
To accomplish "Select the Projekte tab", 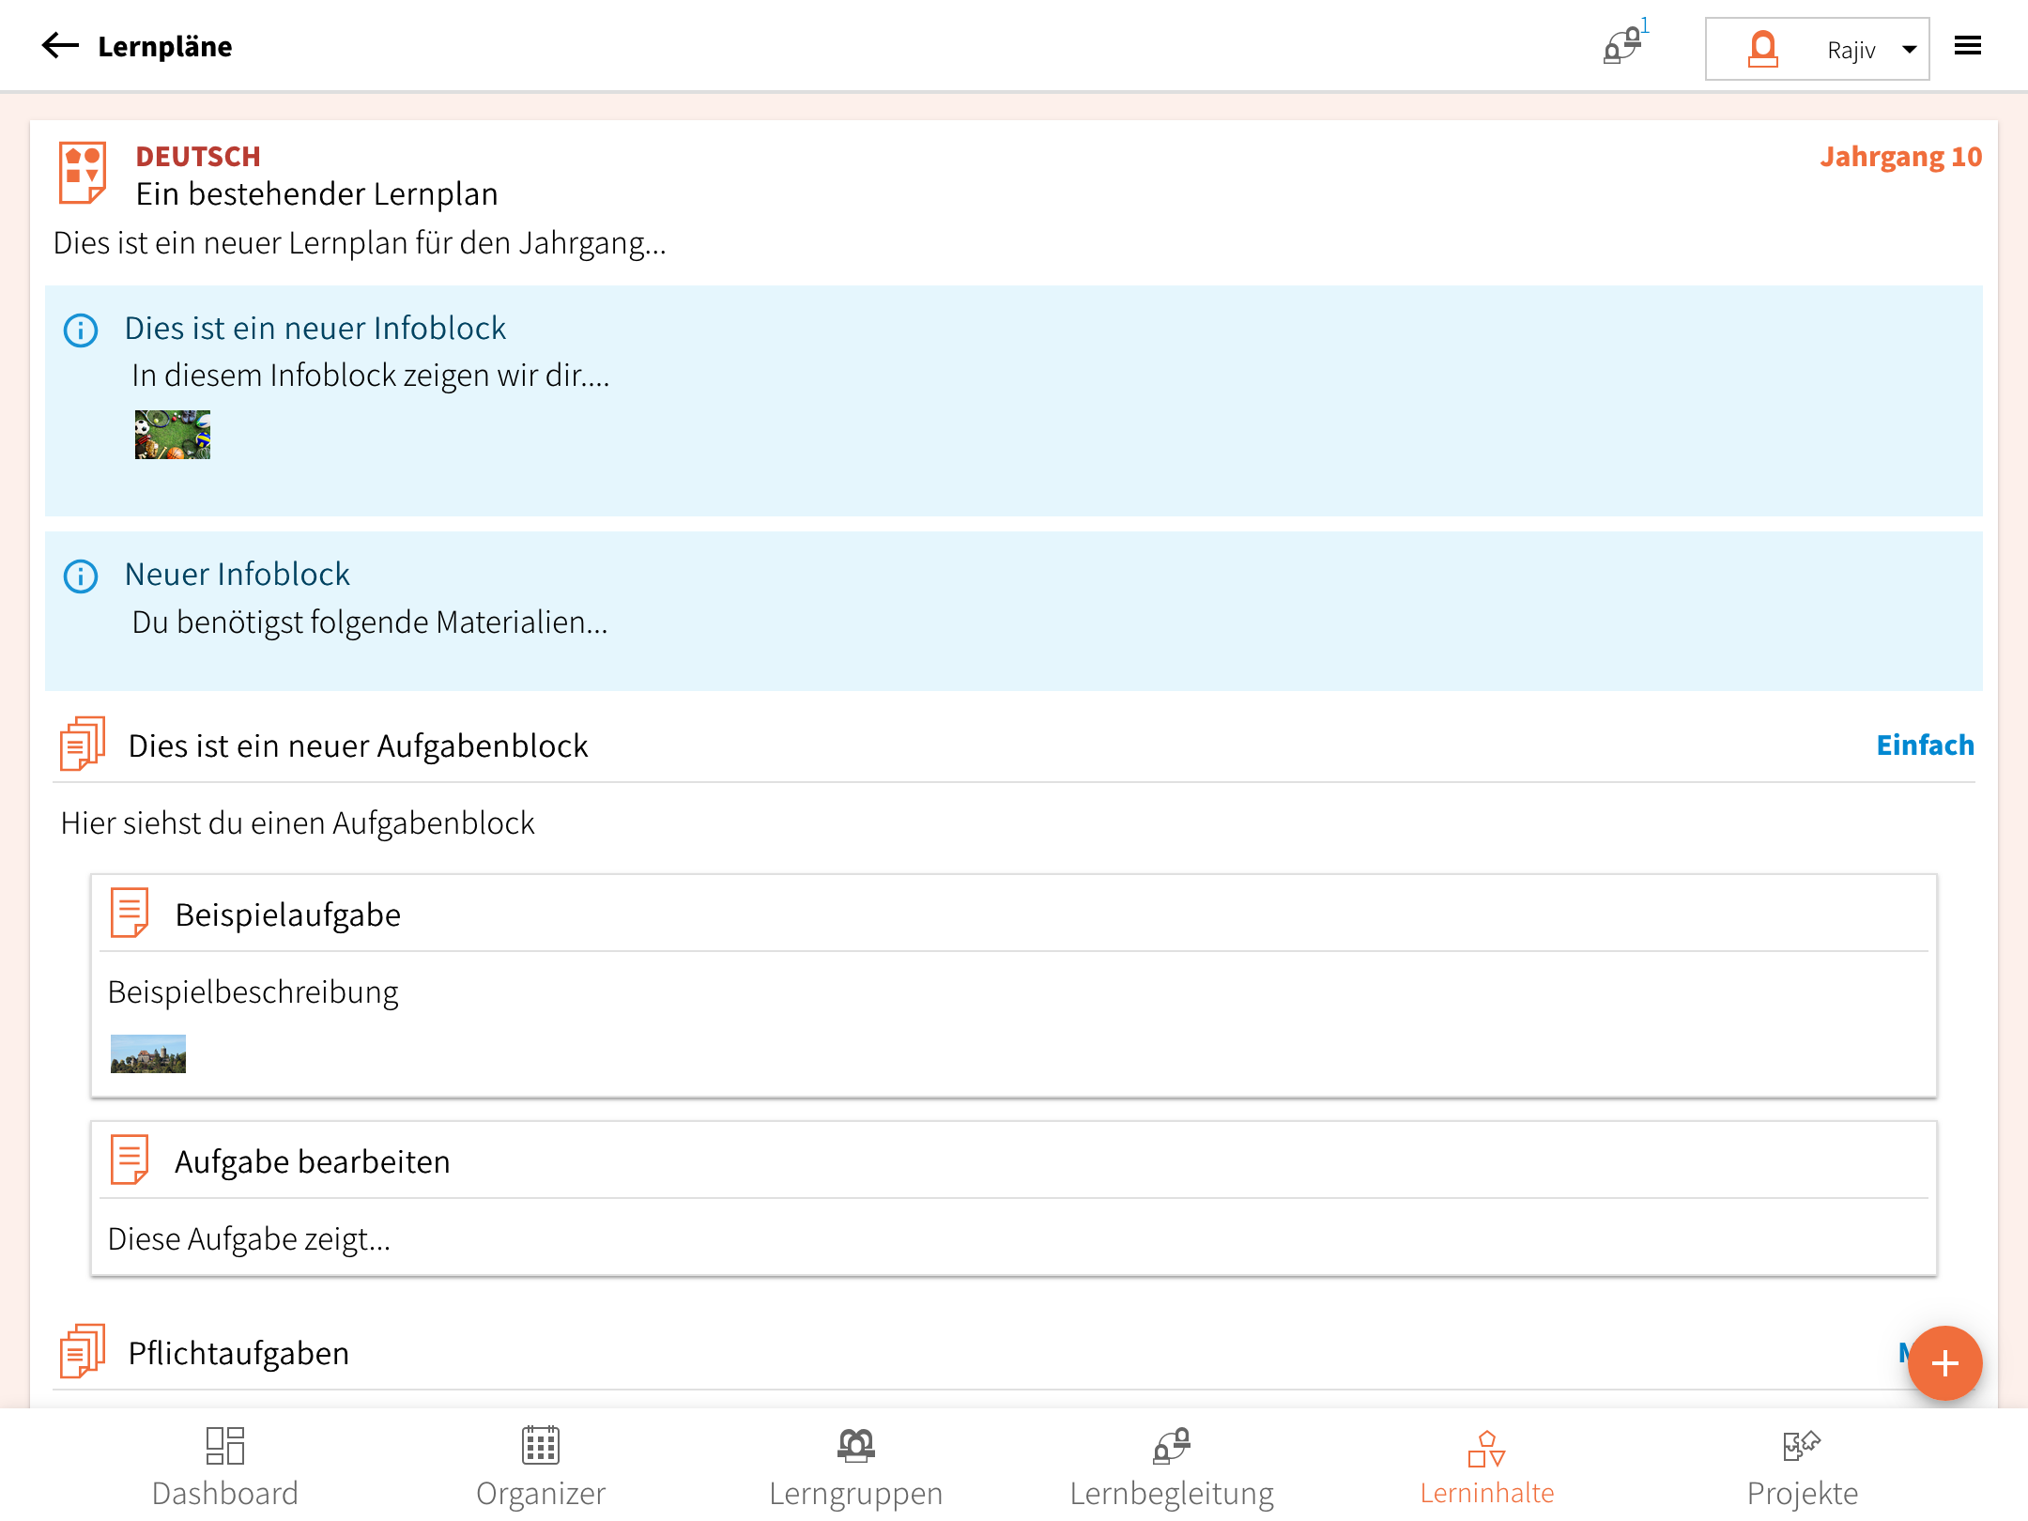I will point(1802,1467).
